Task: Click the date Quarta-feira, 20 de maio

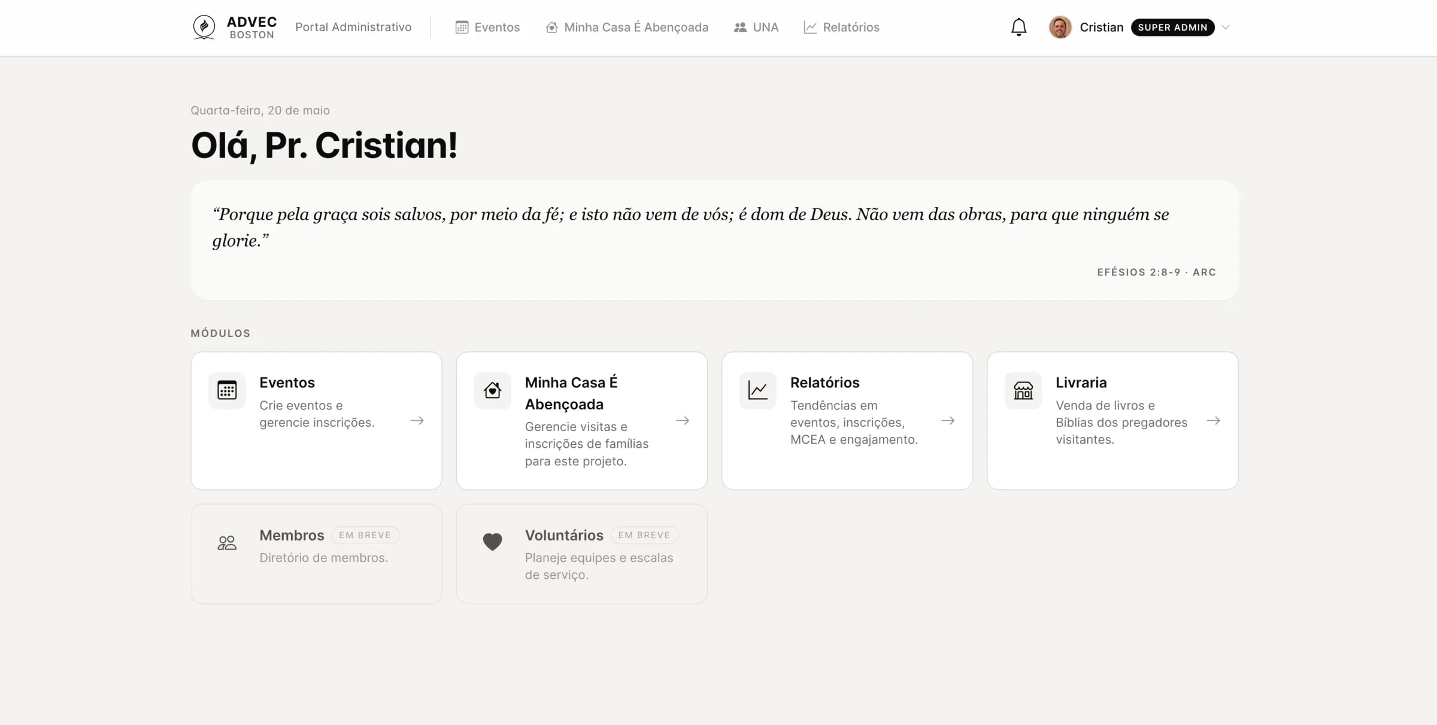Action: [260, 110]
